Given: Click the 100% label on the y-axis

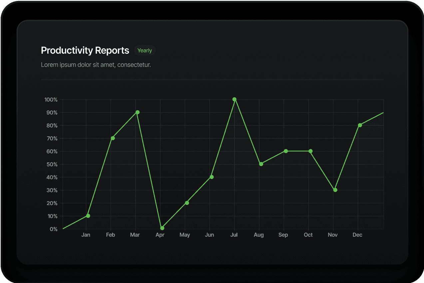Looking at the screenshot, I should tap(51, 100).
